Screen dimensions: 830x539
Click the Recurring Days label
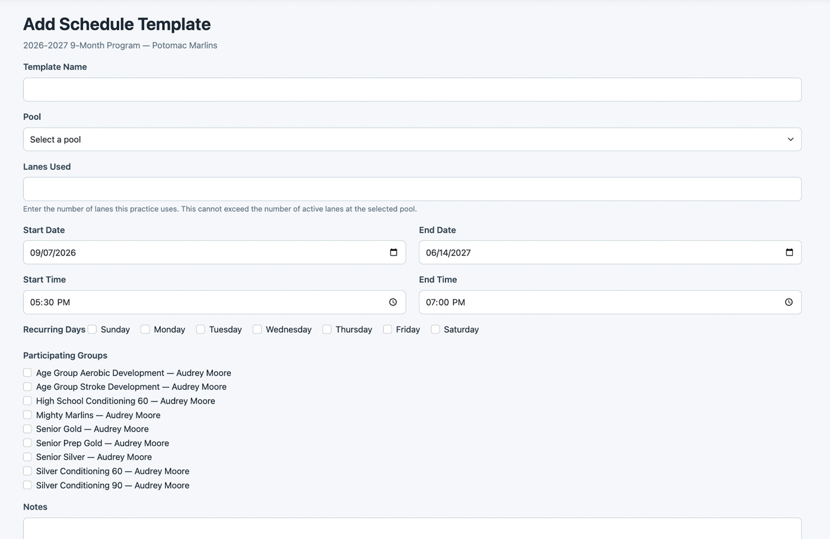[x=54, y=329]
